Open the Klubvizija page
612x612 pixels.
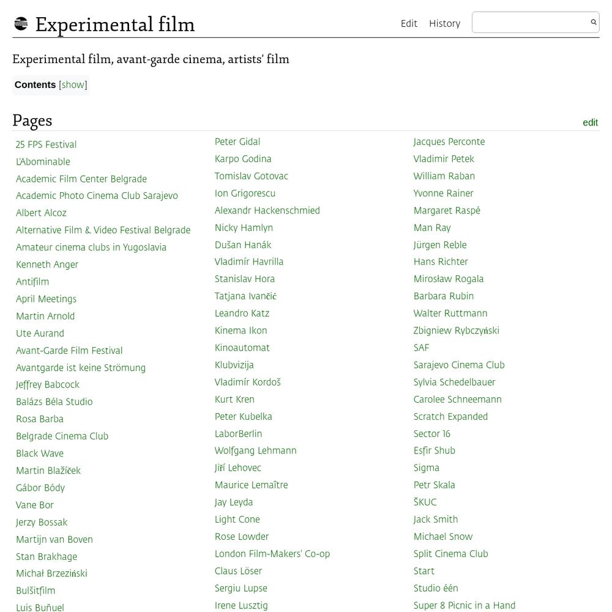point(234,365)
